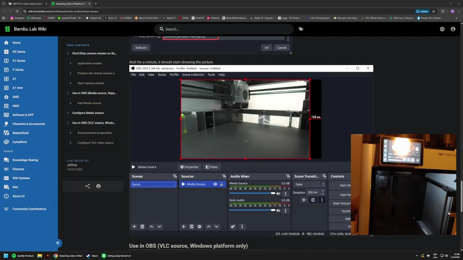
Task: Expand Start/Stop camera stream contents entry
Action: [68, 53]
